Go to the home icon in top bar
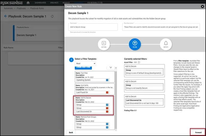The image size is (206, 136). click(28, 3)
